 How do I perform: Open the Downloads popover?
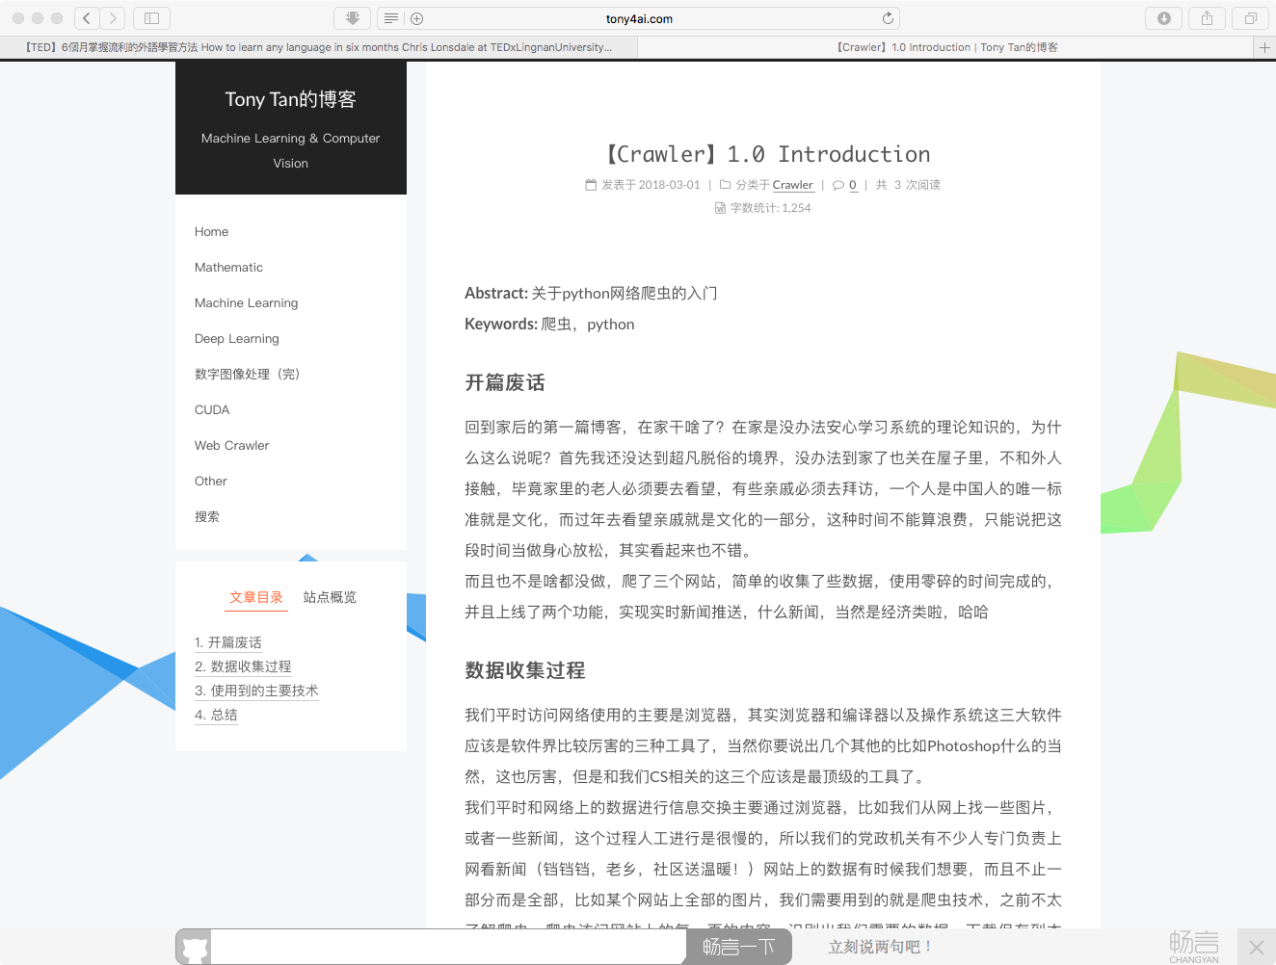(1163, 18)
